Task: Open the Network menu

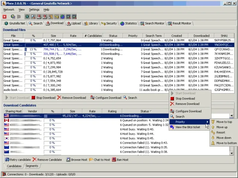Action: pos(9,9)
